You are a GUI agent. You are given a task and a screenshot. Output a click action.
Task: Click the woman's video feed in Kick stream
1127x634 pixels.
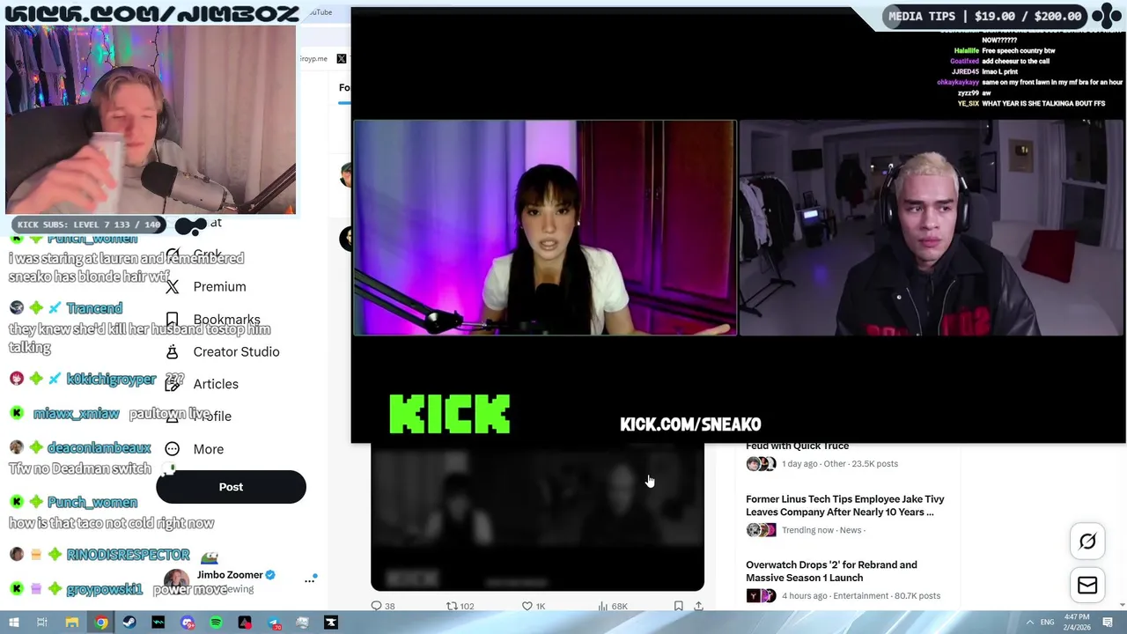point(545,228)
